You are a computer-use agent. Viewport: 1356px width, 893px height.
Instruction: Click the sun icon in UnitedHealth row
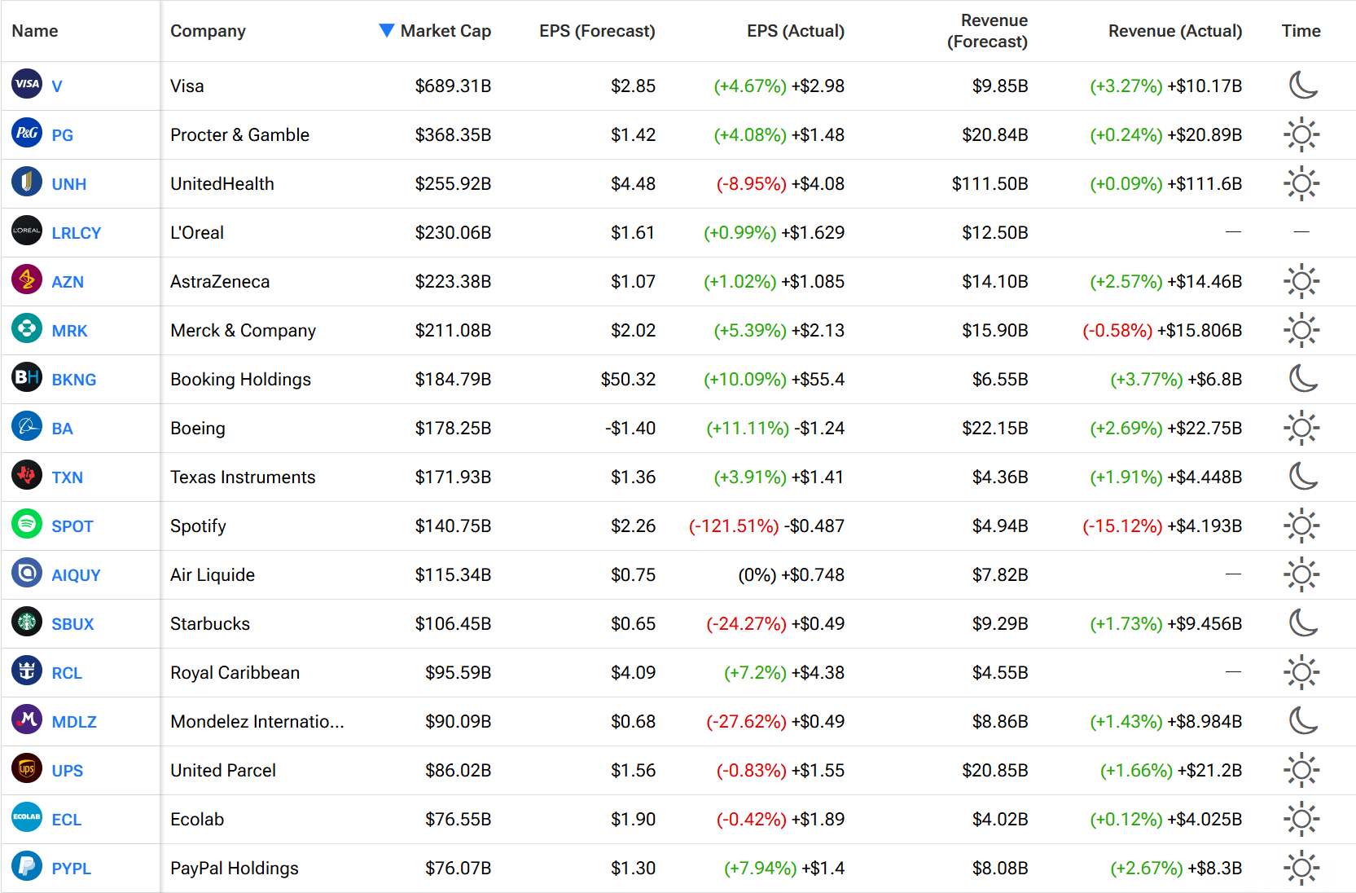point(1301,183)
